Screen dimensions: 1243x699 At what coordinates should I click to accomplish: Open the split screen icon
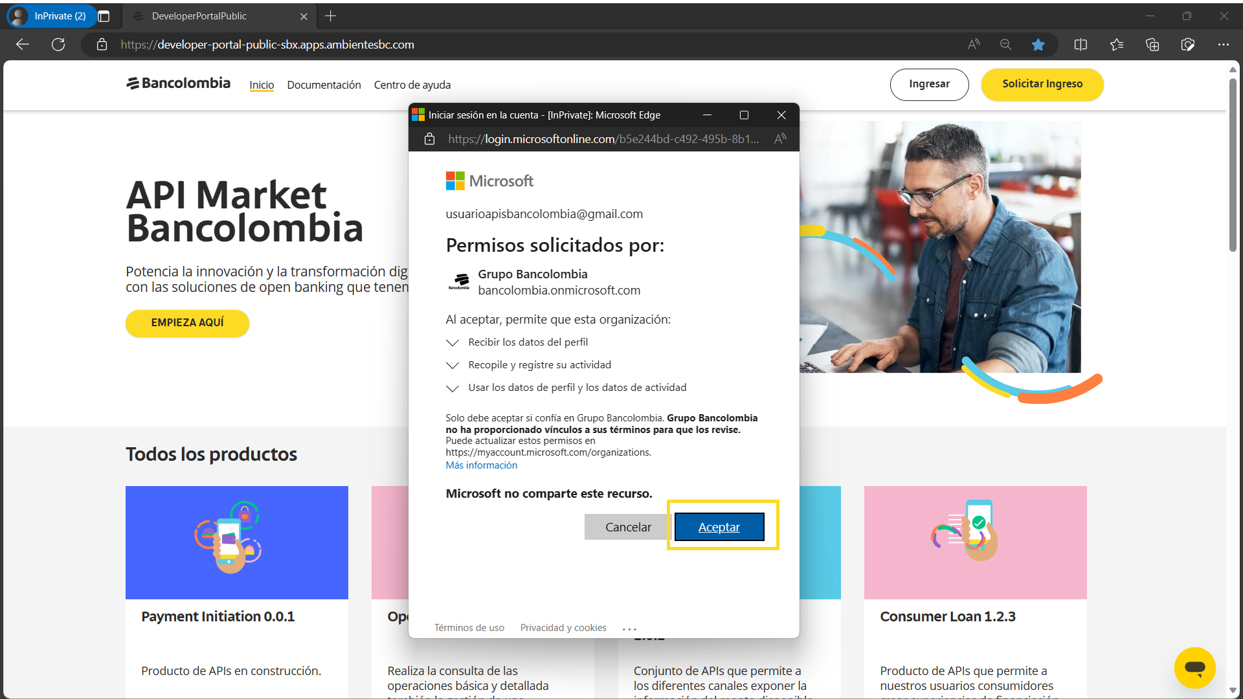click(1080, 44)
